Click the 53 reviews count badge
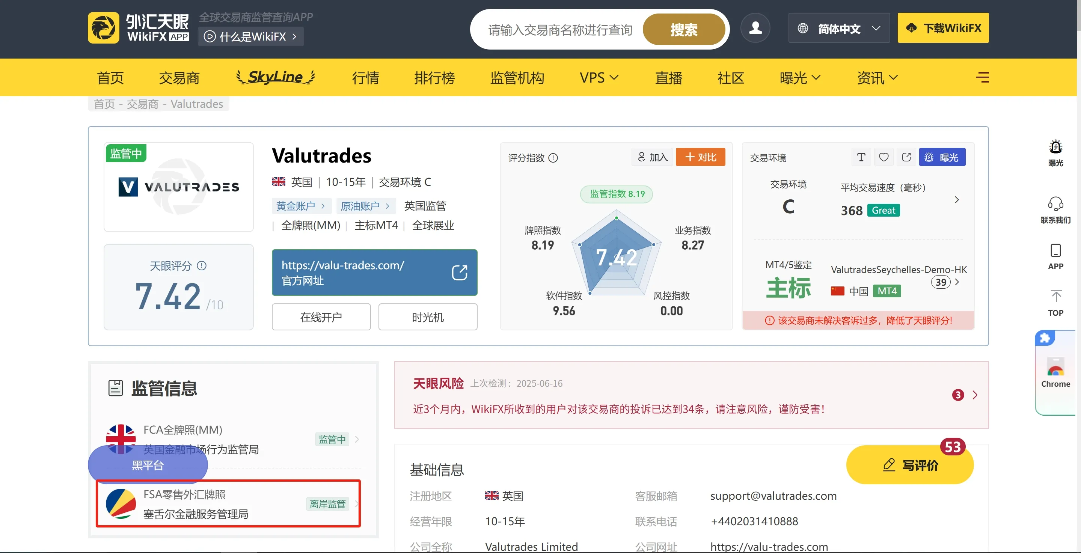1081x553 pixels. pos(953,447)
